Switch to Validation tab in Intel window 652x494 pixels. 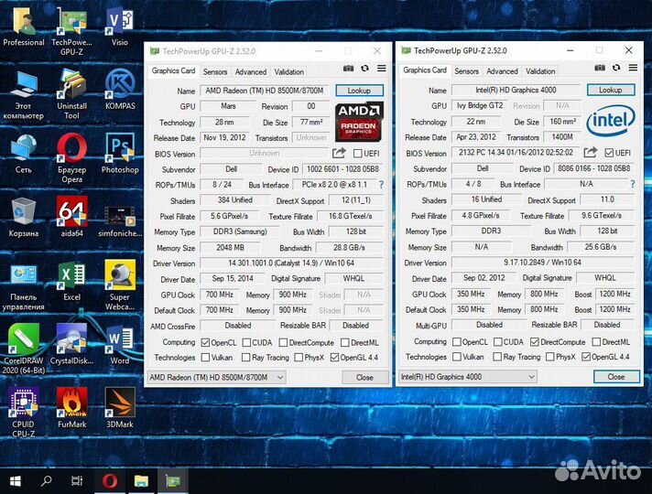coord(540,71)
